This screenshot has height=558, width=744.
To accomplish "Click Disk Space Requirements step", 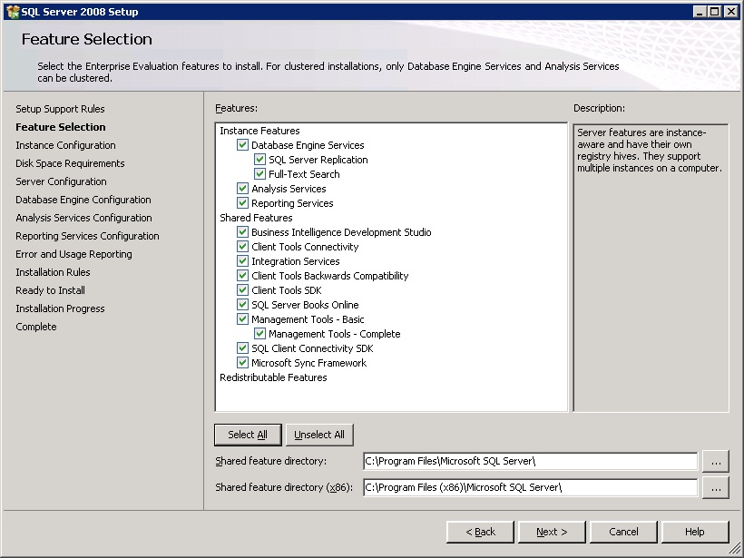I will click(x=70, y=163).
